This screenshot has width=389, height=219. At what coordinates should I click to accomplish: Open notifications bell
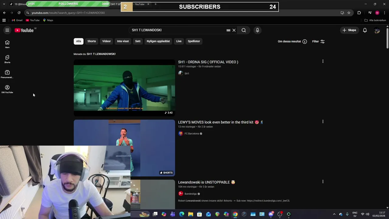pos(365,30)
